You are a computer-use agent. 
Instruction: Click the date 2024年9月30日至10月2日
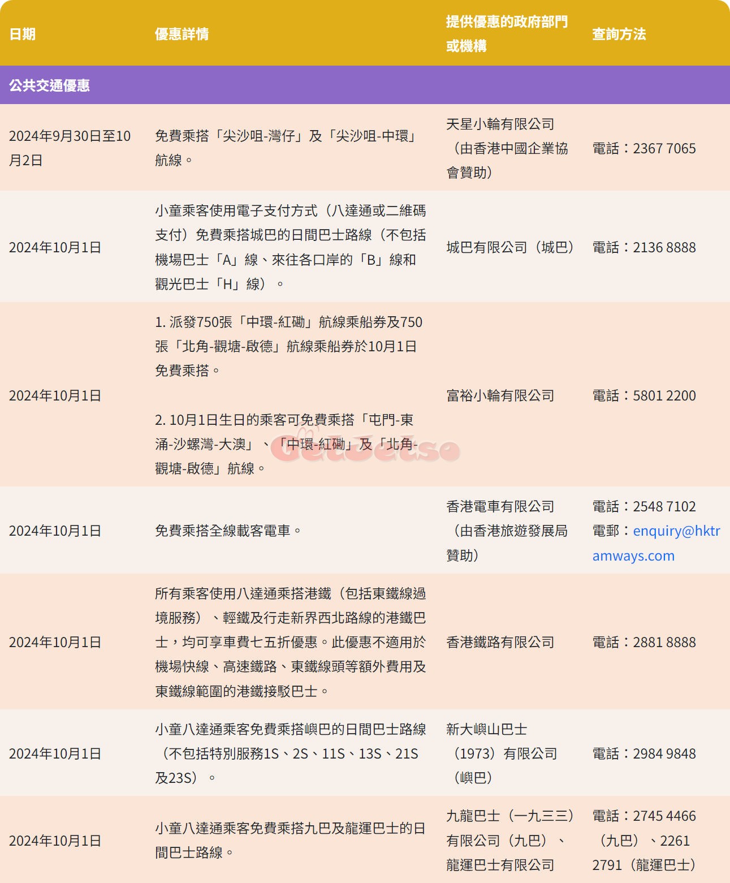point(70,148)
